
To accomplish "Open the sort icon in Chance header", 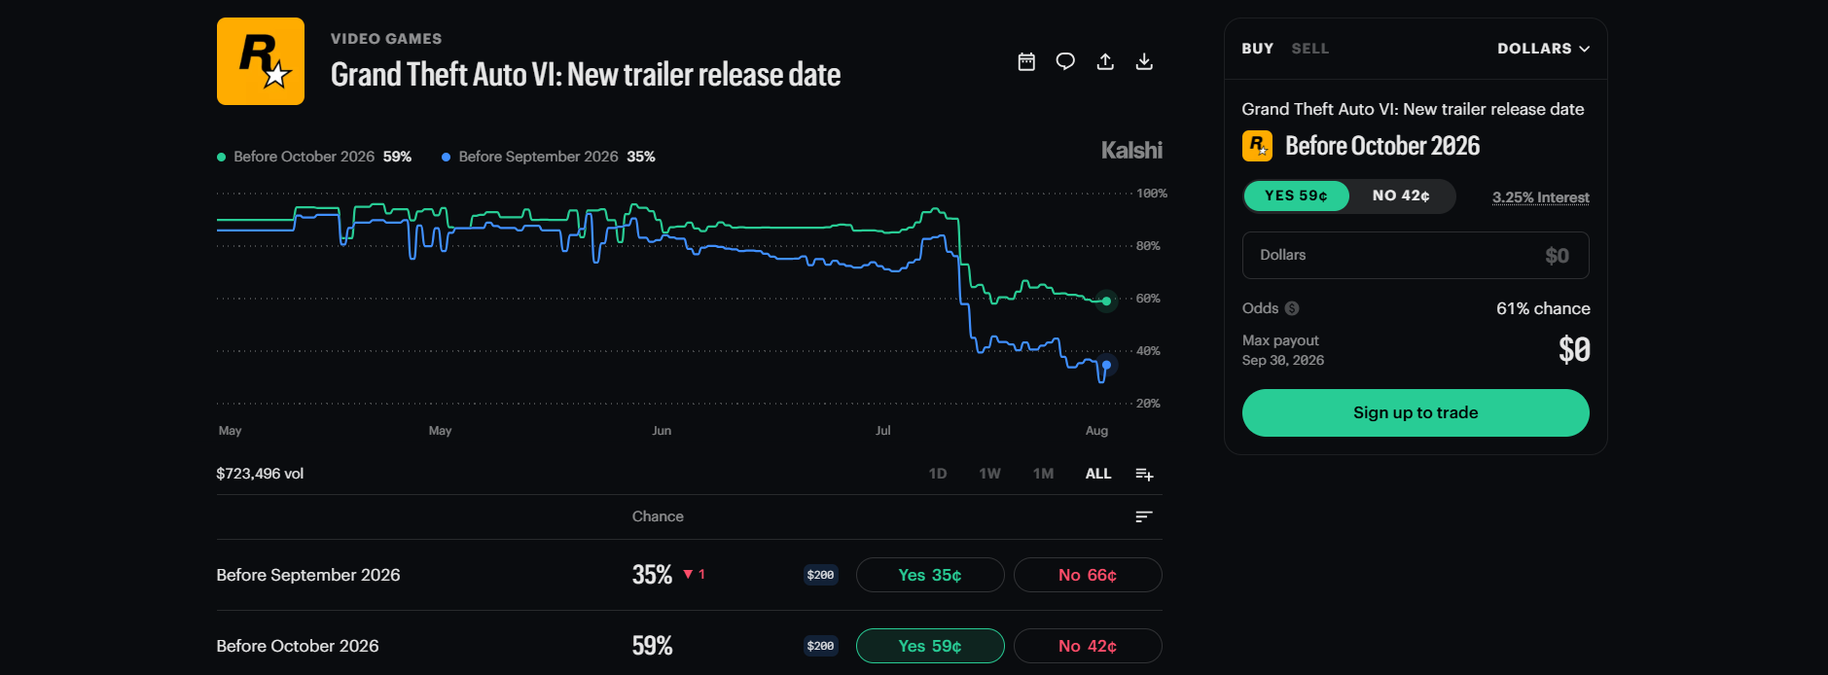I will [x=1144, y=516].
